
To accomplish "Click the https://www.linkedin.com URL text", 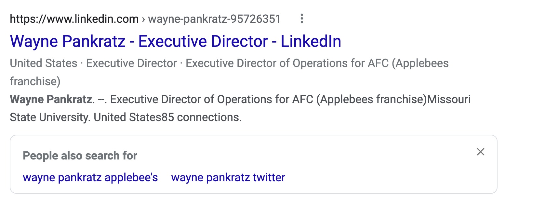I will tap(74, 19).
